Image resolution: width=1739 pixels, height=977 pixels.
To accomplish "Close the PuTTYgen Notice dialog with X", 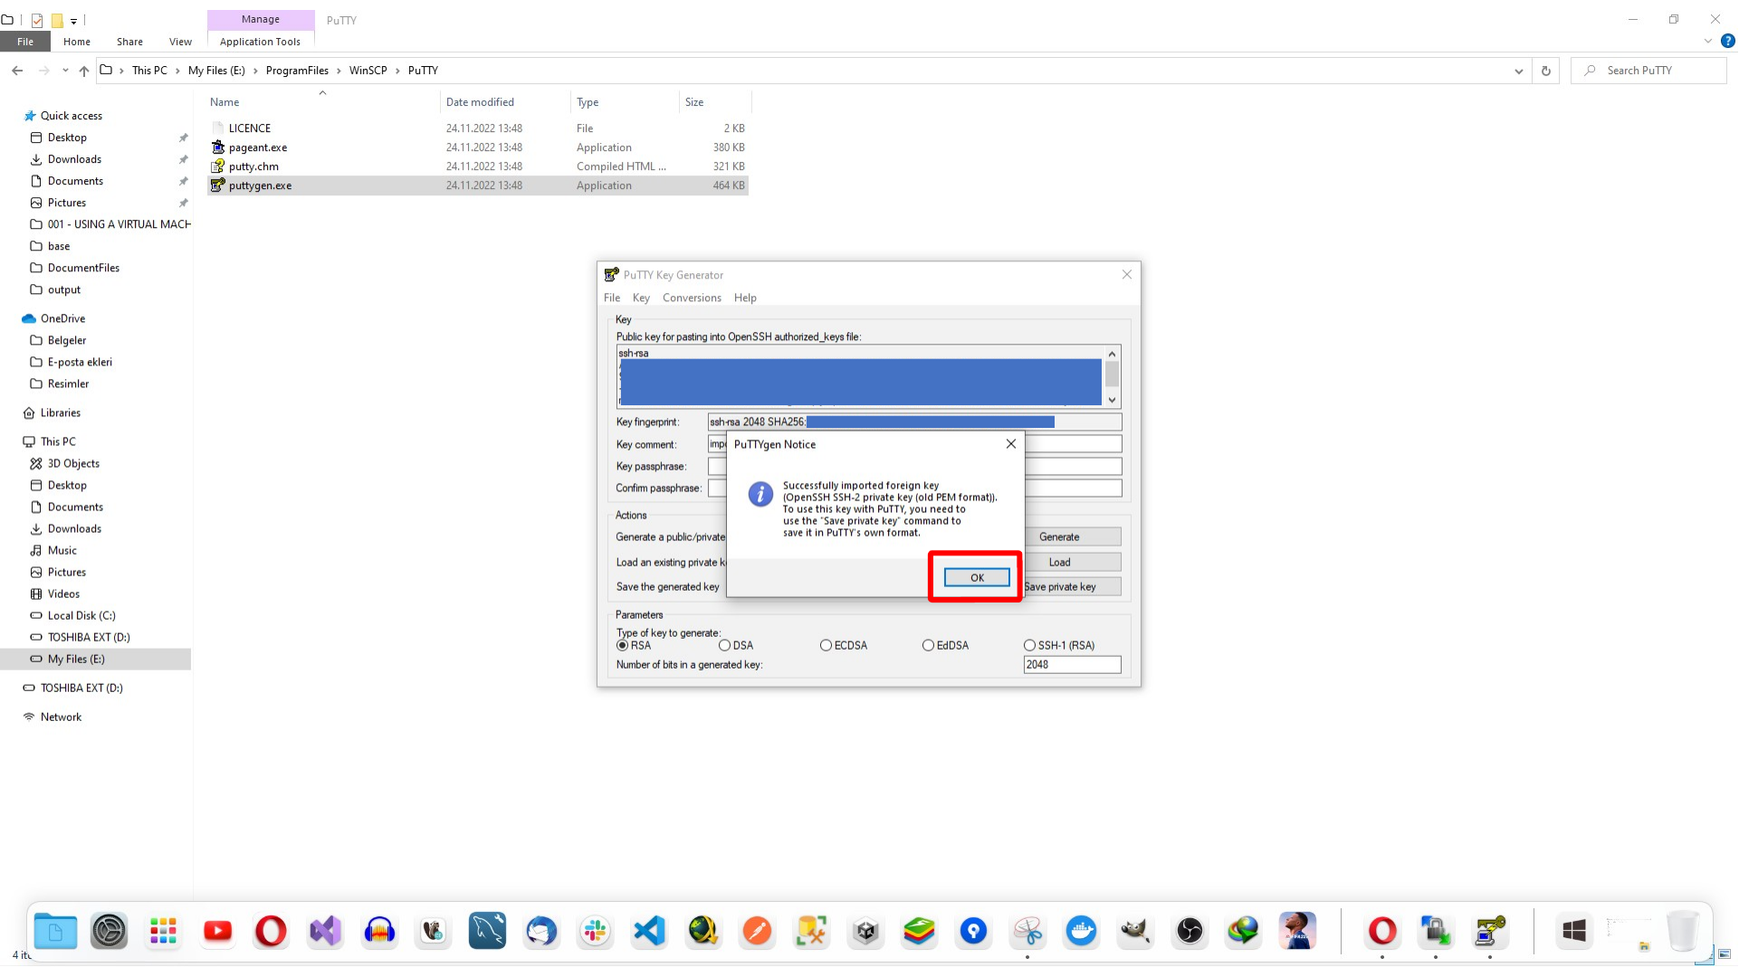I will point(1011,444).
